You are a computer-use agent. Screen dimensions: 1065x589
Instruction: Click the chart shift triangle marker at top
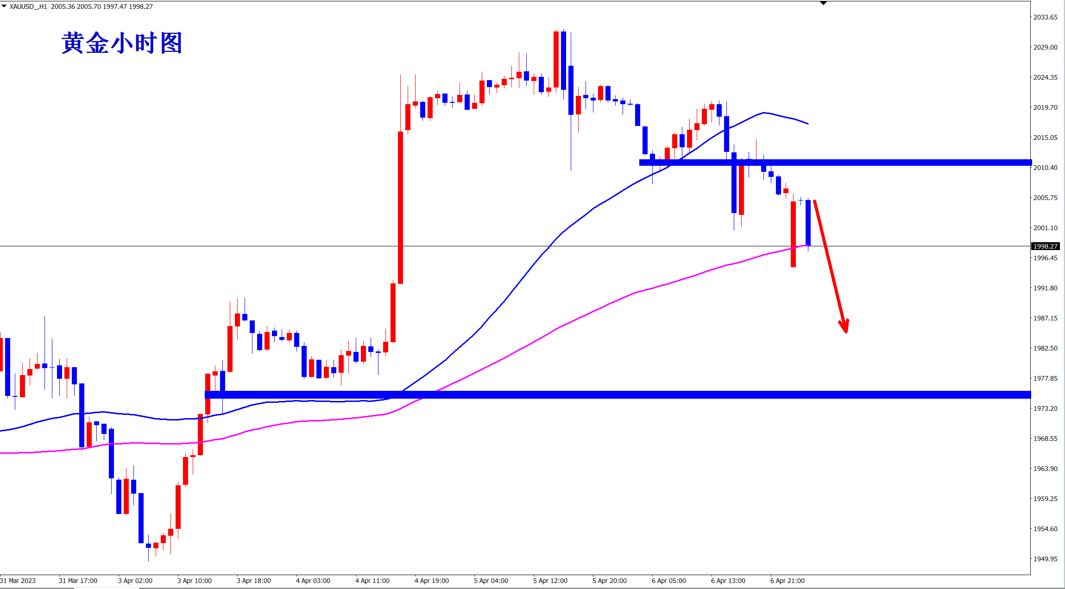coord(823,3)
